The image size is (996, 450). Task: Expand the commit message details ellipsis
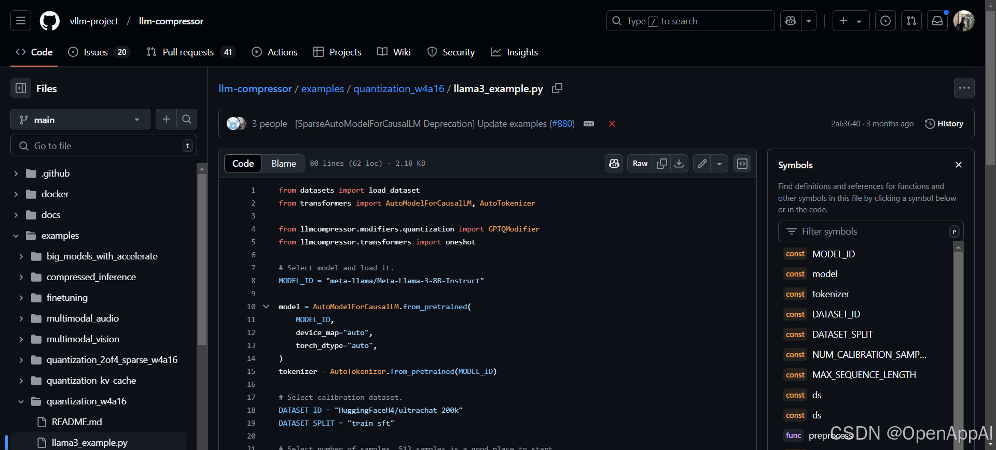tap(589, 124)
